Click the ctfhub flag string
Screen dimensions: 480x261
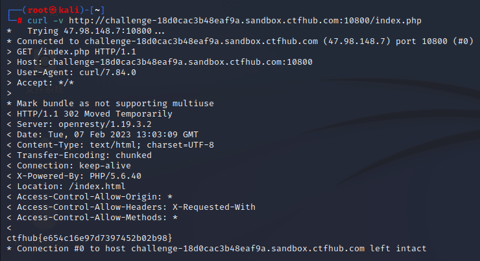coord(89,238)
